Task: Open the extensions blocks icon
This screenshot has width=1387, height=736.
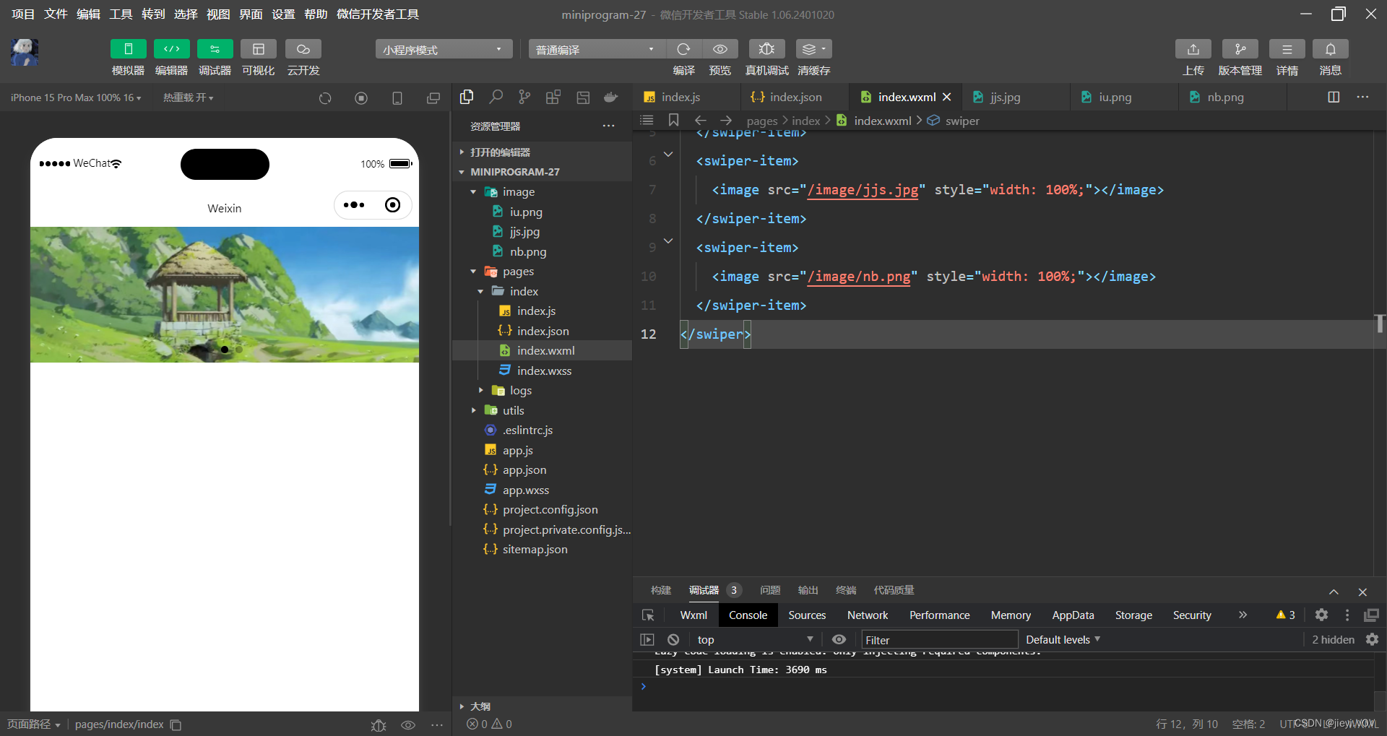Action: (x=553, y=97)
